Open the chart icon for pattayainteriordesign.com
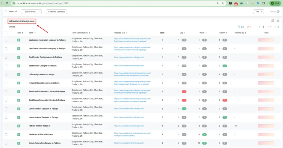Image resolution: width=283 pixels, height=148 pixels. 278,20
